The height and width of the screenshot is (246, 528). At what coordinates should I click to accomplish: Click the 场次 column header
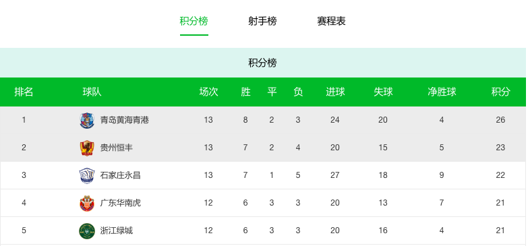click(x=208, y=92)
